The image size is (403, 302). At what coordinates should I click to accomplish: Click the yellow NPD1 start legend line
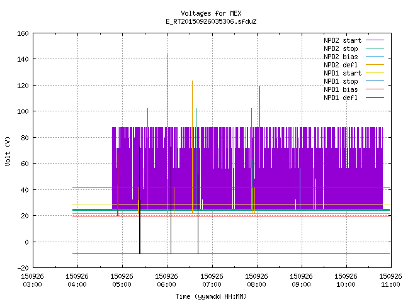(x=375, y=73)
